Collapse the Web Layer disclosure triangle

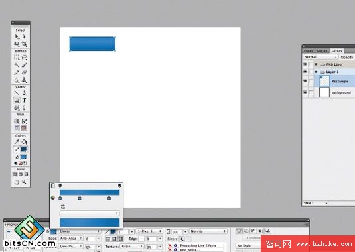coord(316,64)
